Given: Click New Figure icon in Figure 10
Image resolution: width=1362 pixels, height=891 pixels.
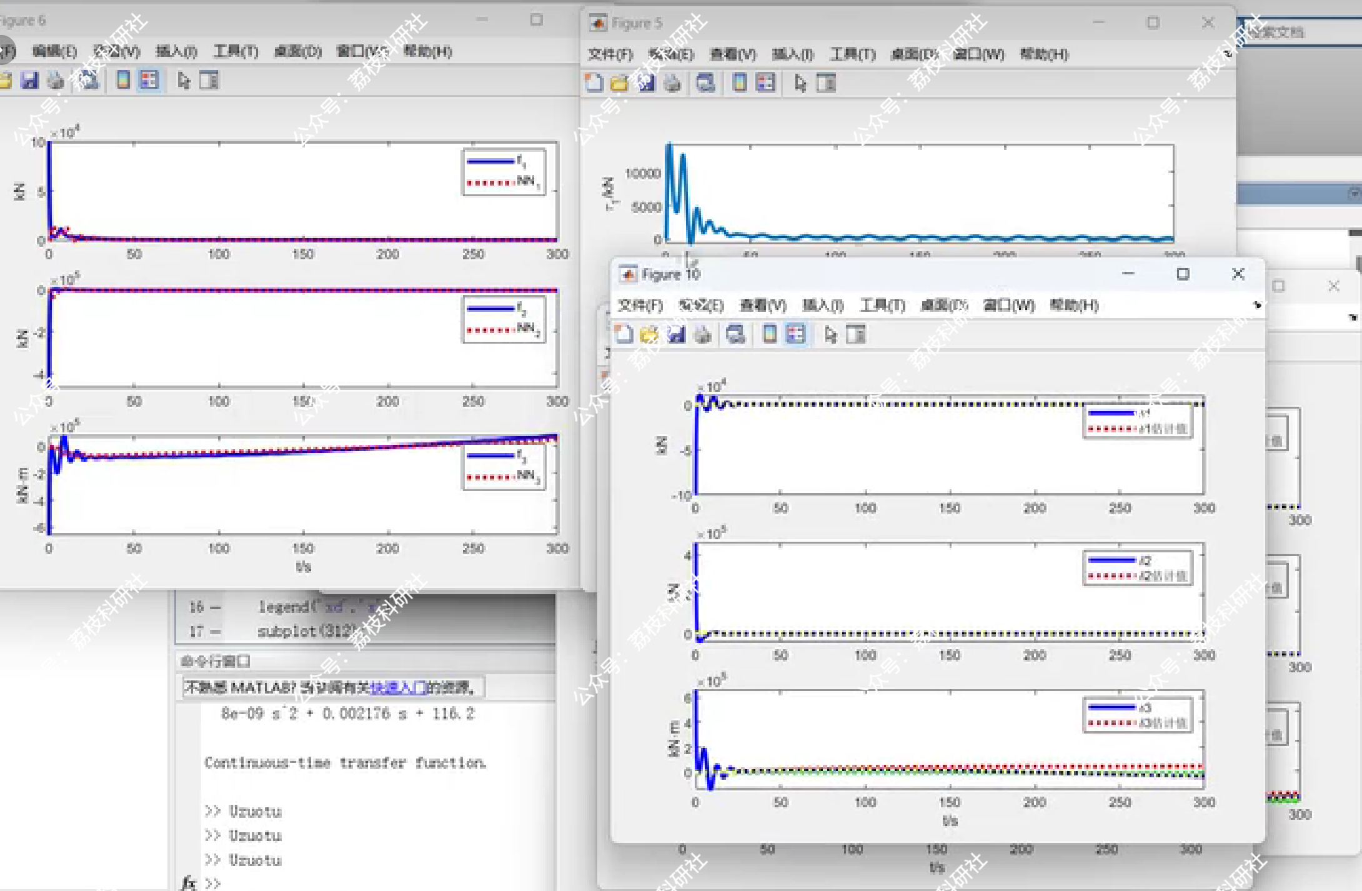Looking at the screenshot, I should tap(624, 334).
